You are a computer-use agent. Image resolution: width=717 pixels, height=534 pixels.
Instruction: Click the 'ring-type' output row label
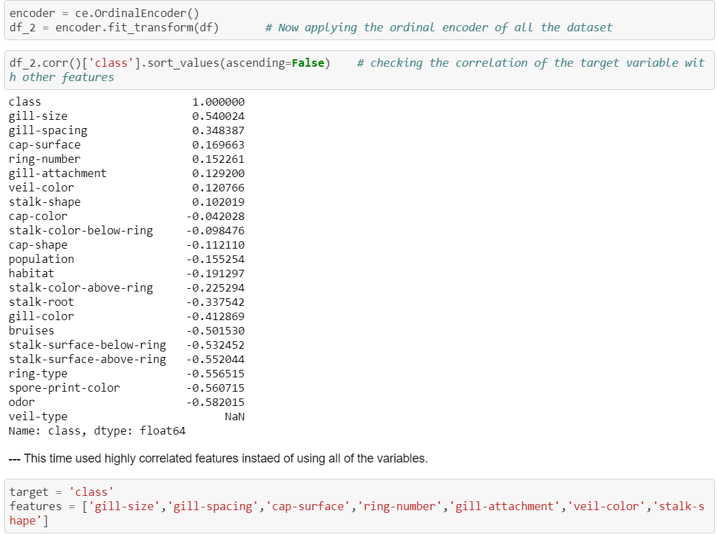(x=38, y=374)
